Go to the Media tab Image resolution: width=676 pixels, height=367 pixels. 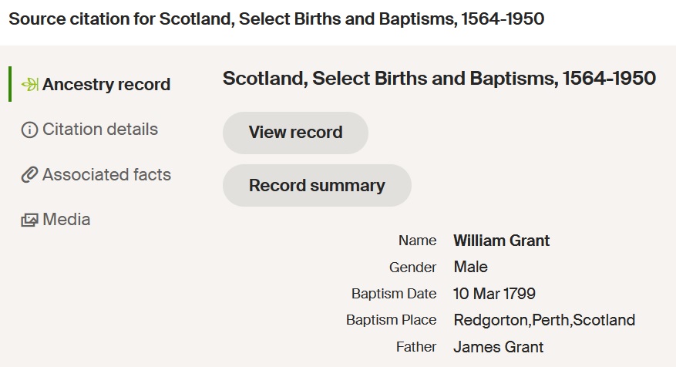pyautogui.click(x=66, y=220)
